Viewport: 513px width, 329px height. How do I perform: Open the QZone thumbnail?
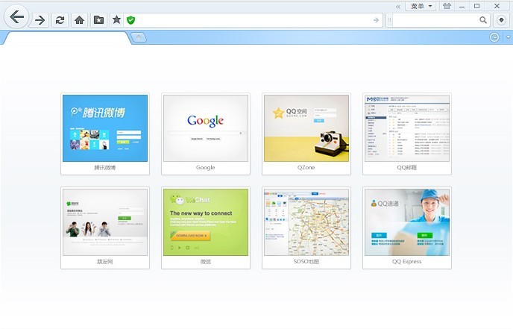(x=306, y=128)
